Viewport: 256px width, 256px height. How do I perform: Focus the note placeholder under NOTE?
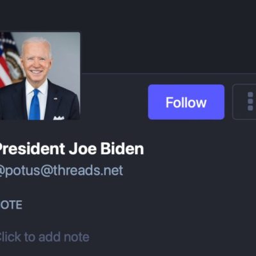pos(44,237)
